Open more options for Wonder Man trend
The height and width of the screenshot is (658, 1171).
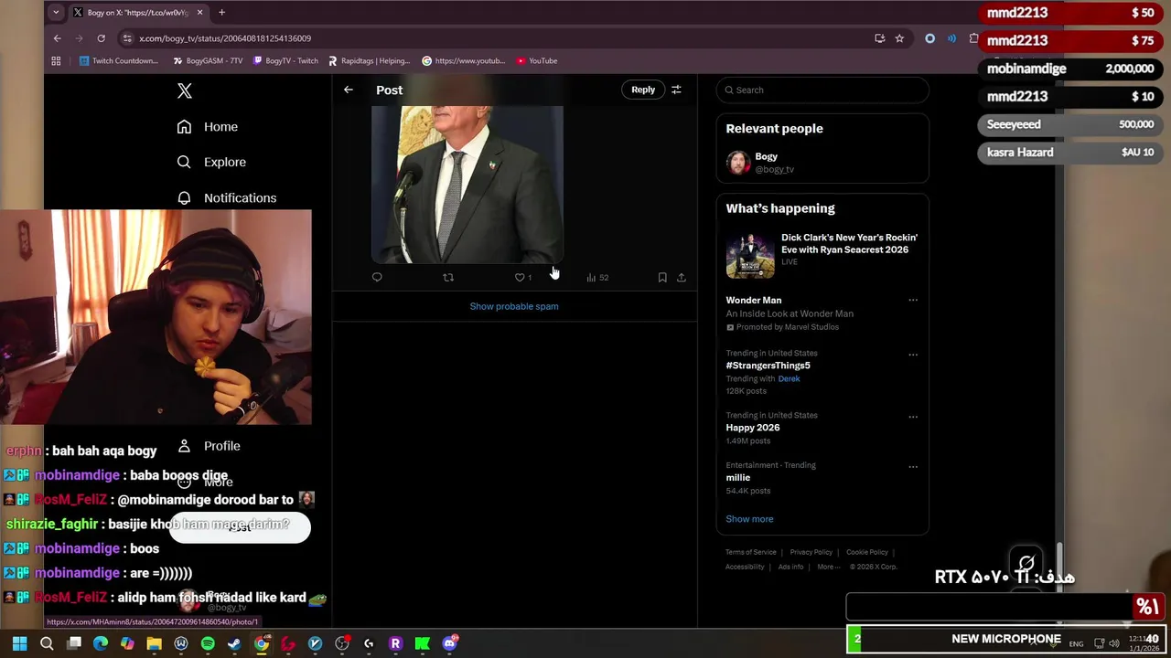[x=913, y=301]
